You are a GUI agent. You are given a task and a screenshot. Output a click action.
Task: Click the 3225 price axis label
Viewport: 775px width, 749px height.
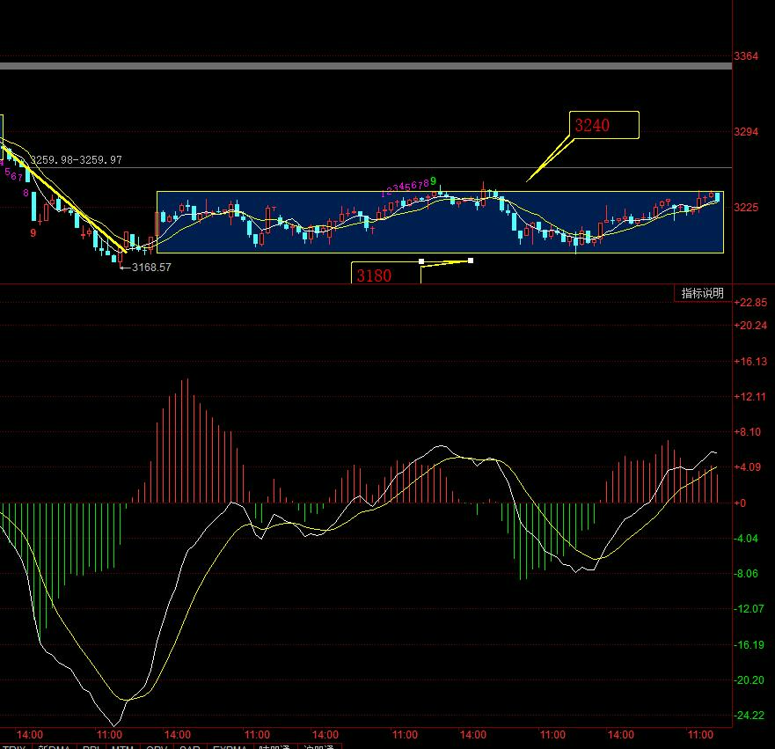(745, 208)
